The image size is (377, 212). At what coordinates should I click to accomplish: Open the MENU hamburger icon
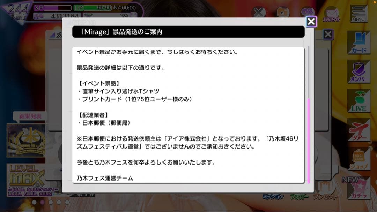[359, 14]
